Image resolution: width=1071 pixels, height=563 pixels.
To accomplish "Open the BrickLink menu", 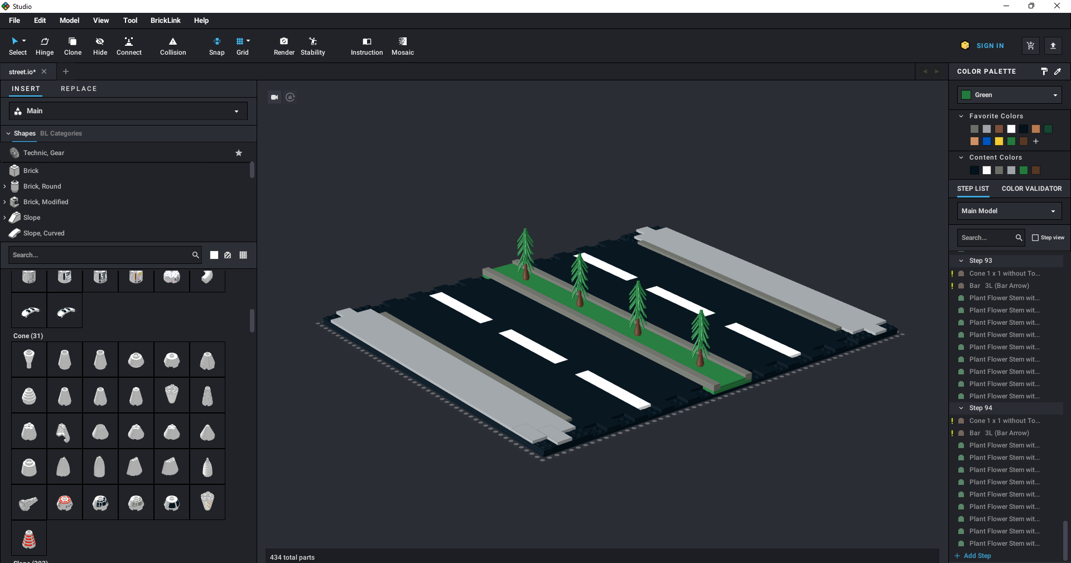I will (x=165, y=20).
